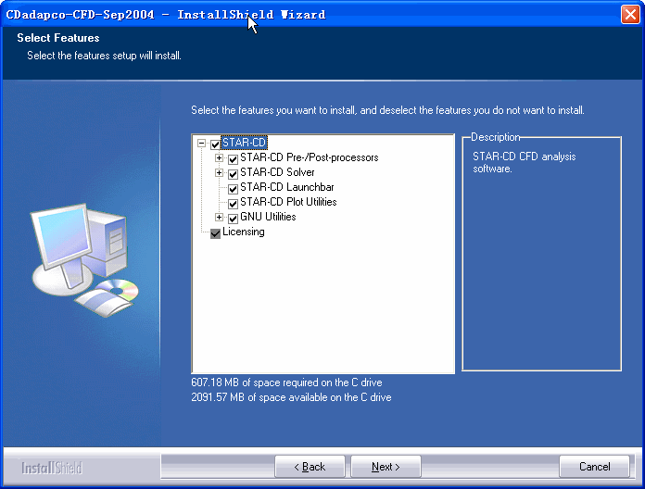The image size is (645, 489).
Task: Click the '607.18 MB of space required' text
Action: (x=286, y=382)
